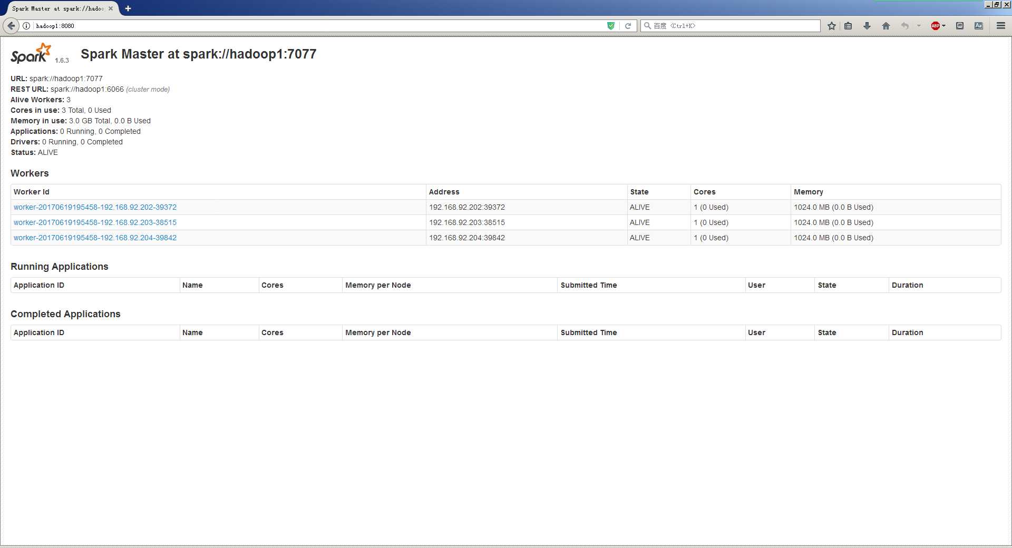The width and height of the screenshot is (1012, 548).
Task: Go to the home page icon
Action: 886,26
